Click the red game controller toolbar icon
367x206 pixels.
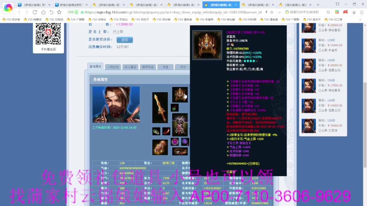[345, 12]
